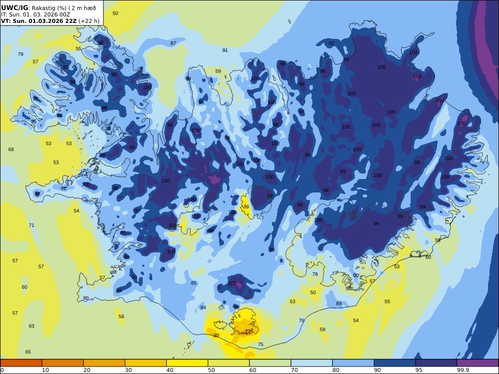Click the pale yellow 50–60 legend segment

click(x=229, y=363)
